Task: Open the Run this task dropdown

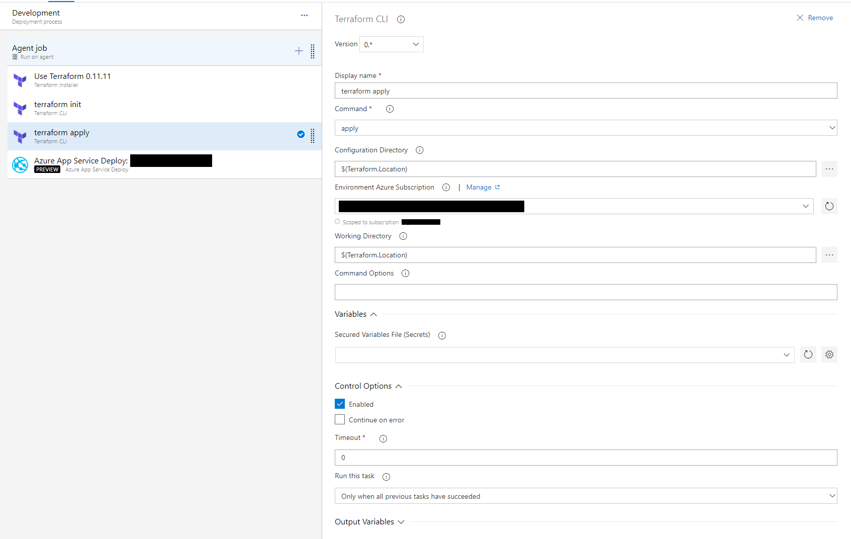Action: pos(586,496)
